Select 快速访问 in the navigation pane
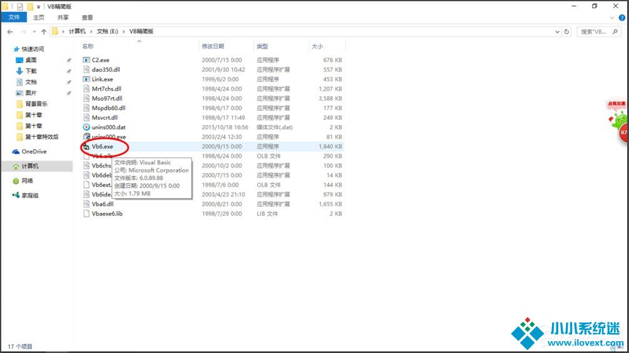 click(x=33, y=49)
